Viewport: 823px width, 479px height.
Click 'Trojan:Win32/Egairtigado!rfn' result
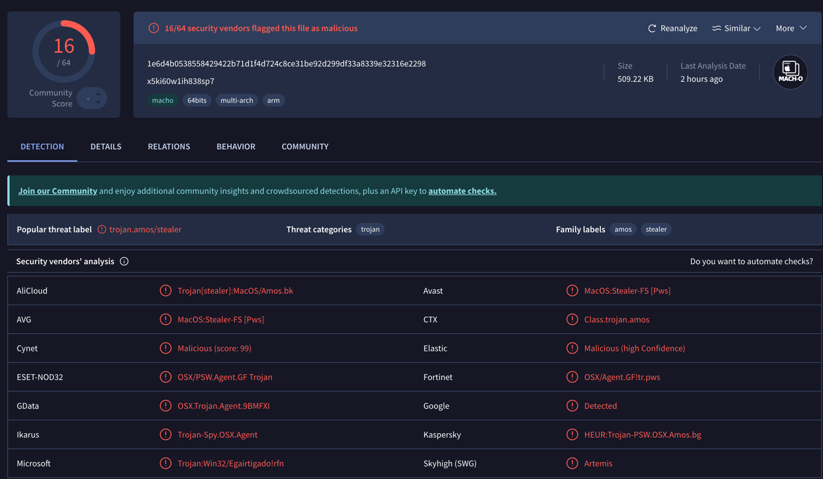(x=231, y=463)
